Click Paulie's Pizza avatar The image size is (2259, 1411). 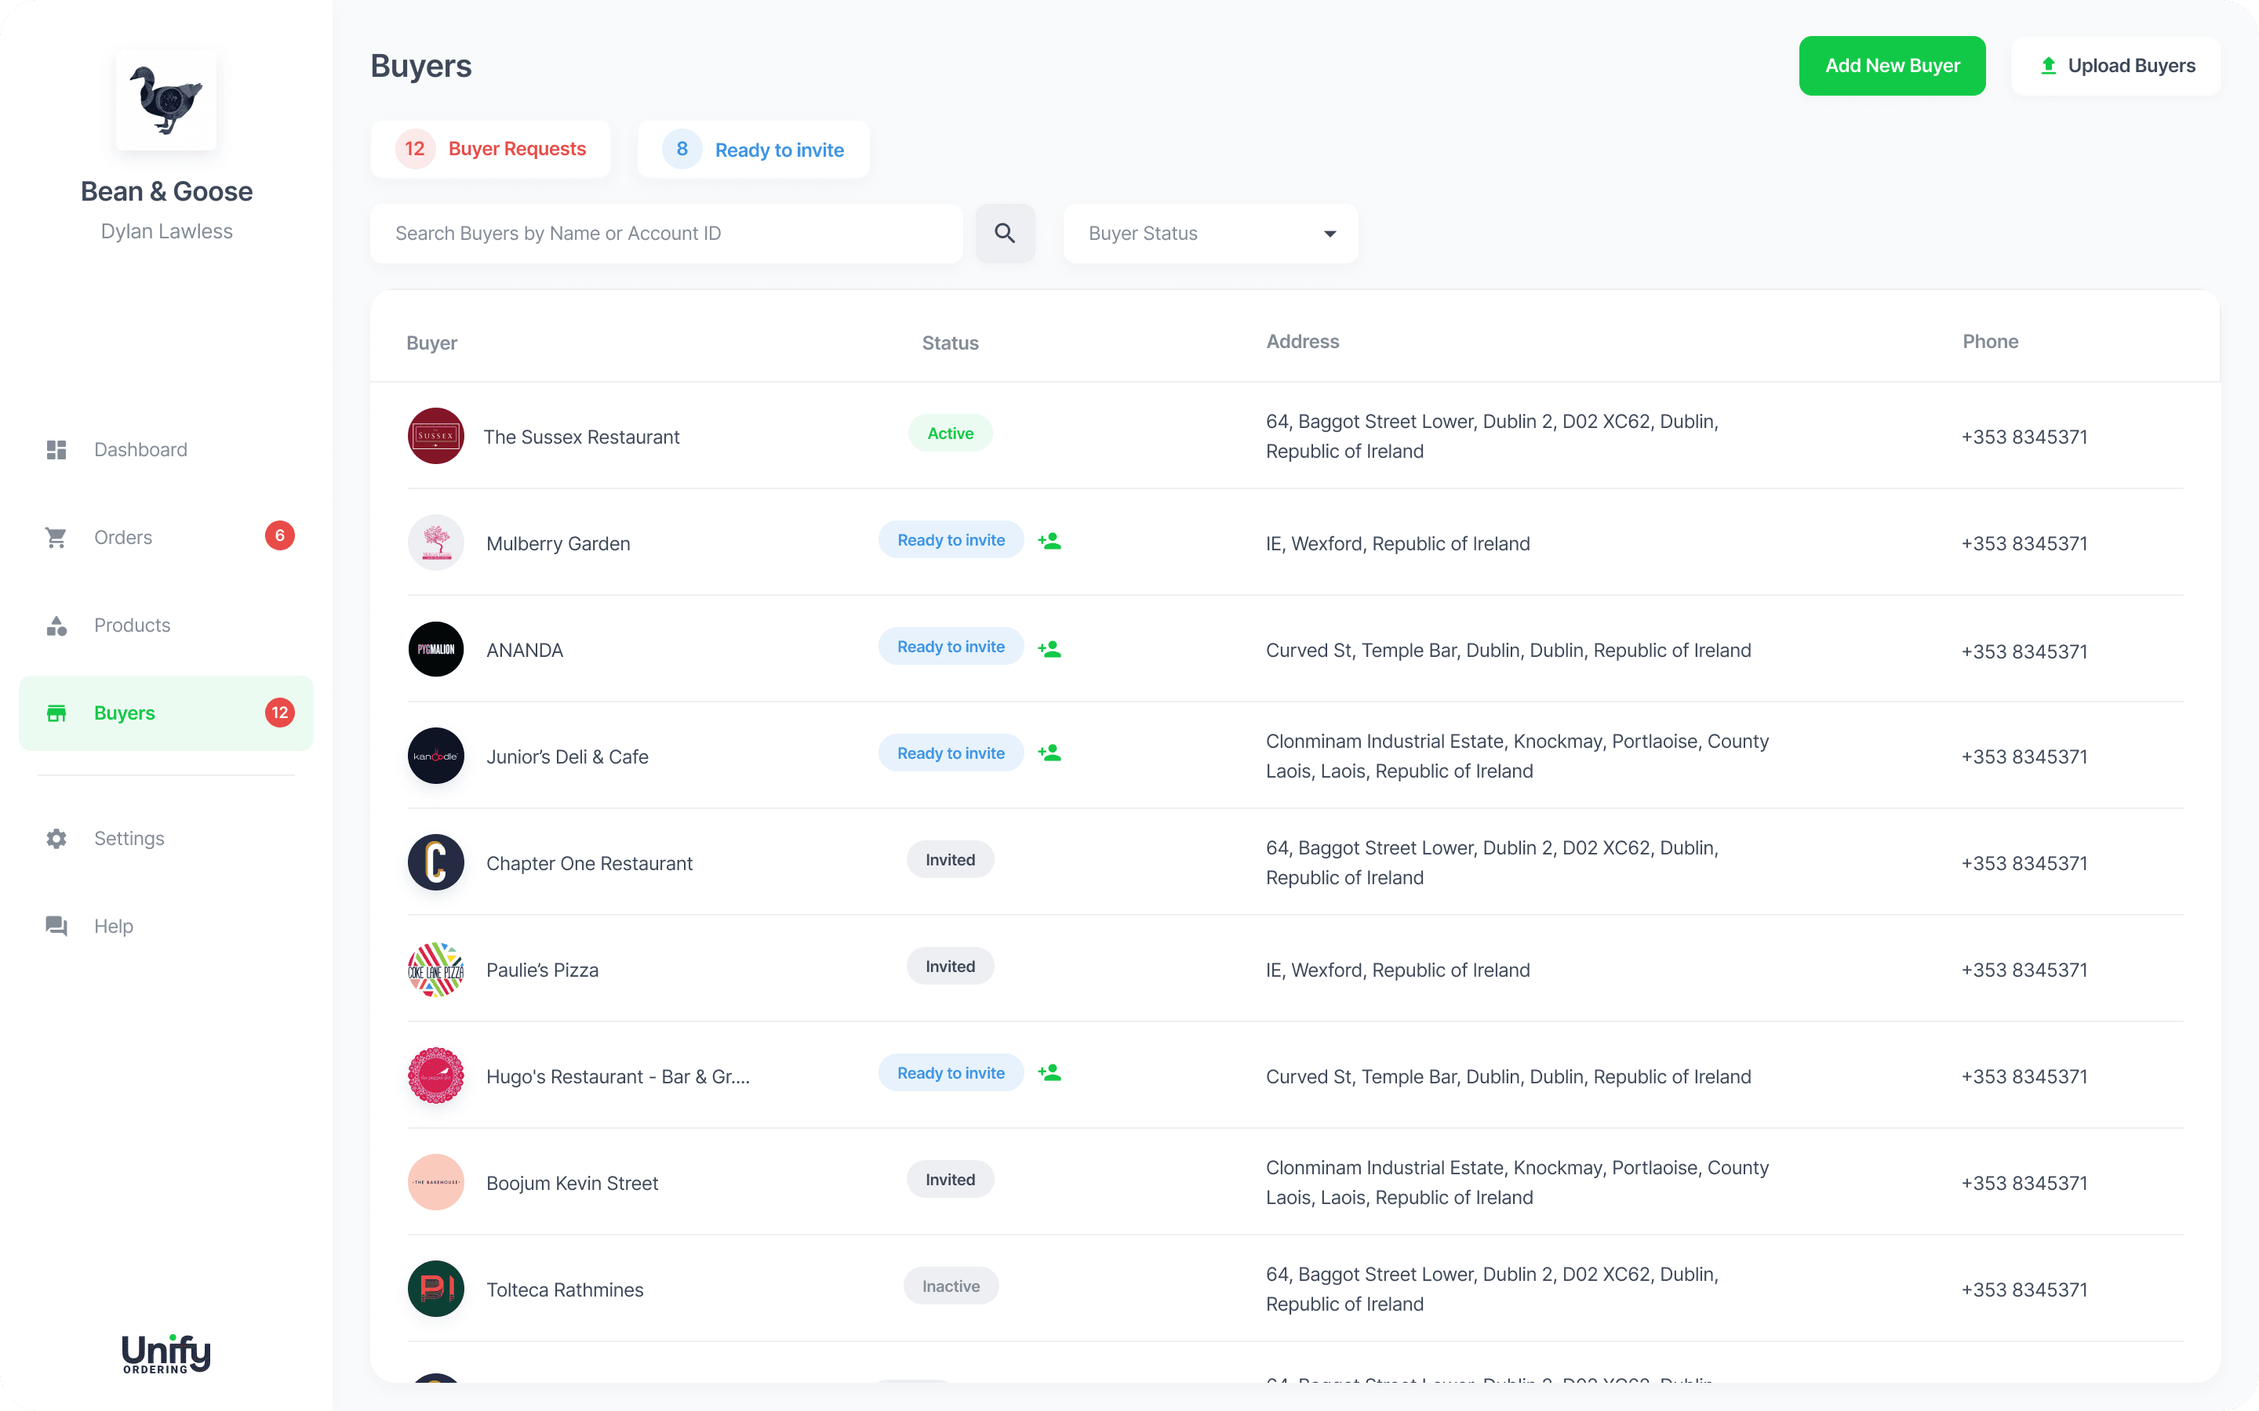point(436,969)
